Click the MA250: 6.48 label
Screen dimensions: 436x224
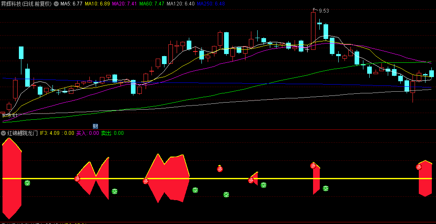[x=211, y=4]
